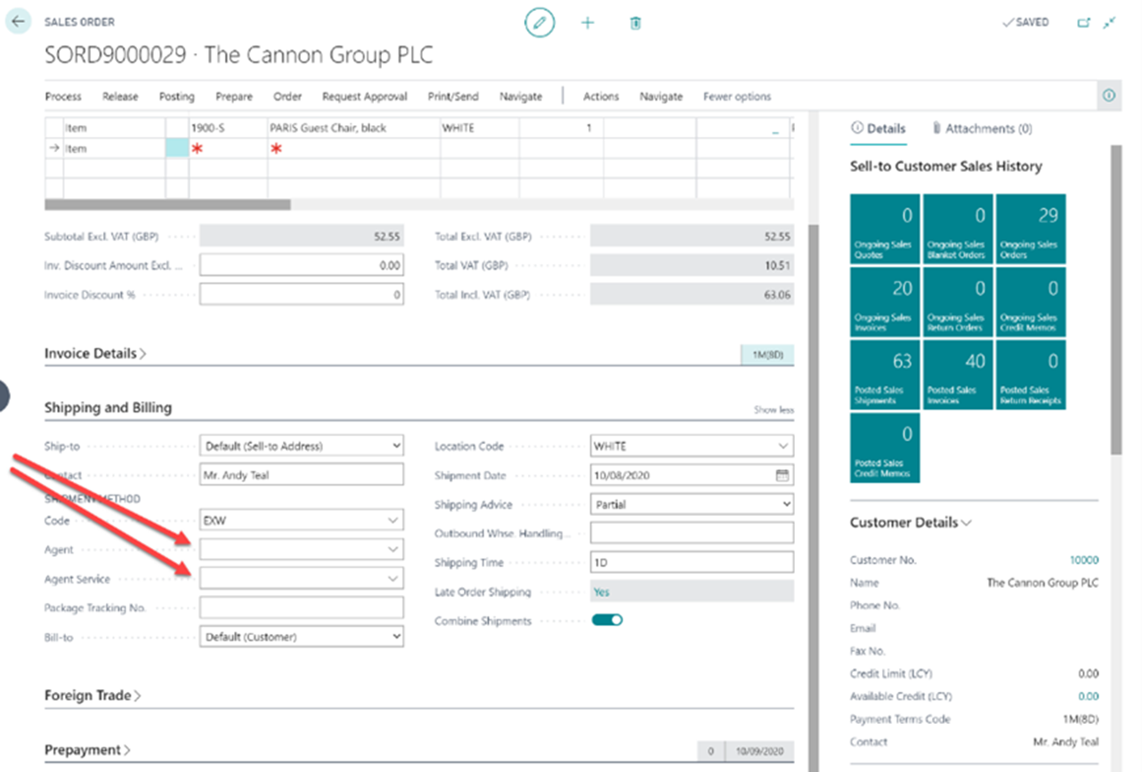1142x772 pixels.
Task: Click the plus new record icon
Action: pos(587,23)
